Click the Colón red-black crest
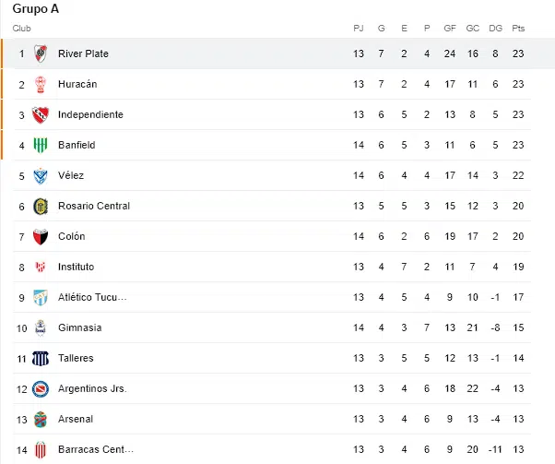The image size is (555, 464). [41, 236]
